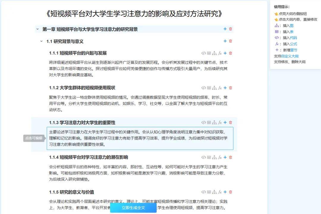This screenshot has width=321, height=214.
Task: Delete section 1.1.3 with trash icon
Action: click(230, 122)
